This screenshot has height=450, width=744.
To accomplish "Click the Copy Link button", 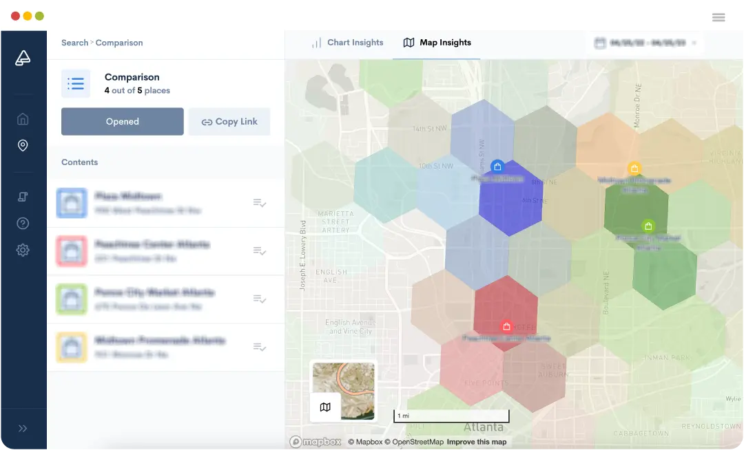I will click(229, 121).
